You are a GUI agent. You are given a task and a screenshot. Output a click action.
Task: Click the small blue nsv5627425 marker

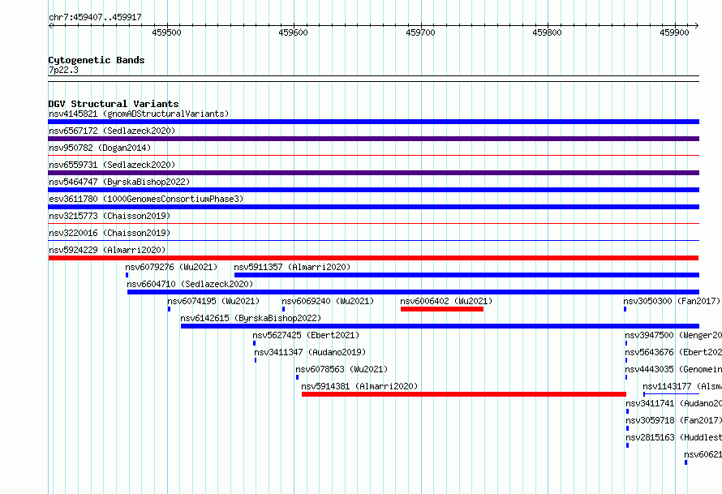click(254, 343)
